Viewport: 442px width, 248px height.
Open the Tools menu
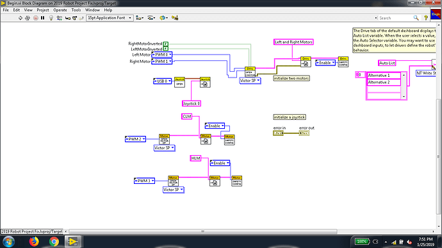point(76,10)
